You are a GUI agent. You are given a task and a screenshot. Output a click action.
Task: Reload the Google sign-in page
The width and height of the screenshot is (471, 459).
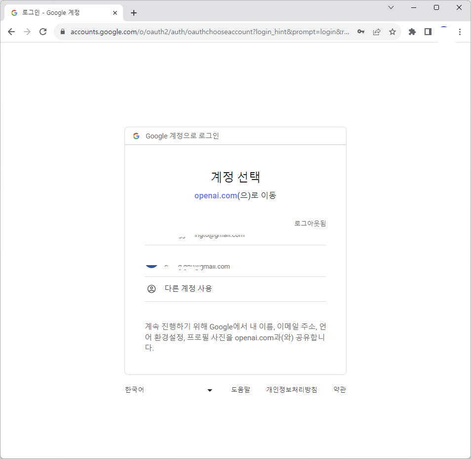point(43,32)
